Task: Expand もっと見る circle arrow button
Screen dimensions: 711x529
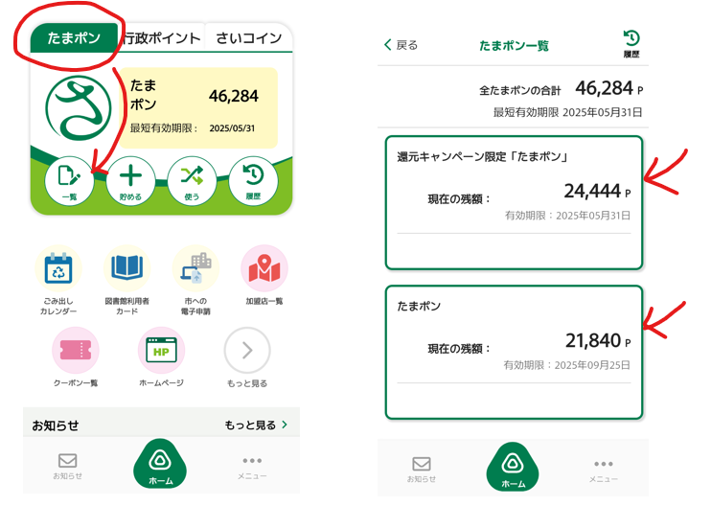Action: click(247, 352)
